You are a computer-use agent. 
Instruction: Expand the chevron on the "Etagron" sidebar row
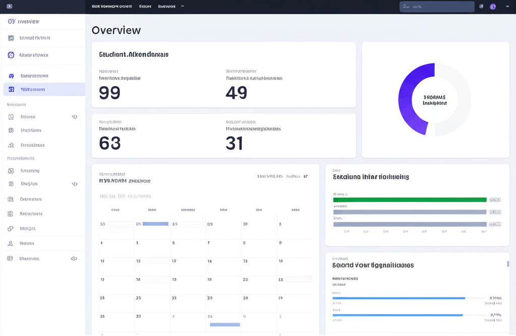74,184
